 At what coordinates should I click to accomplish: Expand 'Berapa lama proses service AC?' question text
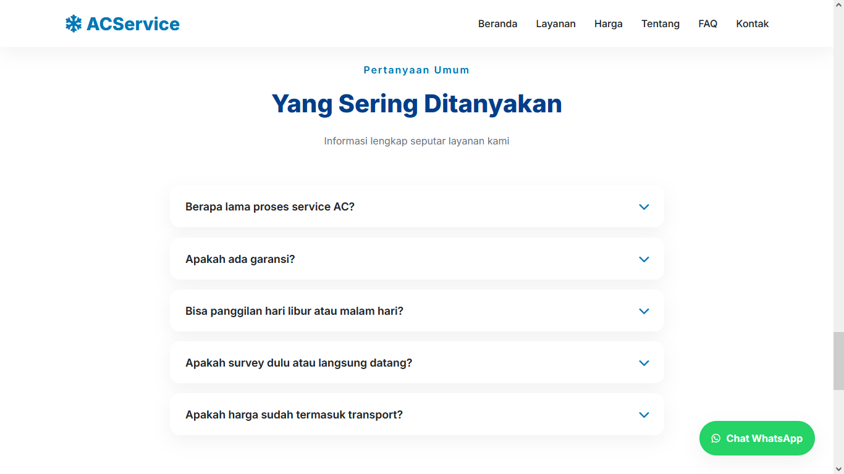[270, 207]
